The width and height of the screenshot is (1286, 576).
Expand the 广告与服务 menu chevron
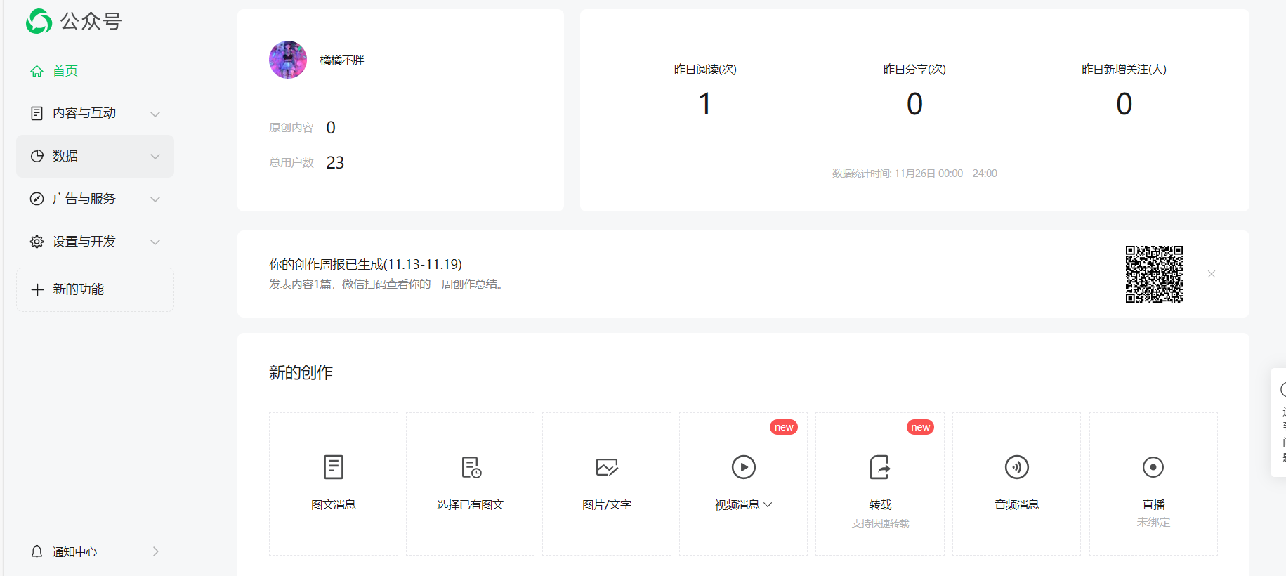[155, 199]
